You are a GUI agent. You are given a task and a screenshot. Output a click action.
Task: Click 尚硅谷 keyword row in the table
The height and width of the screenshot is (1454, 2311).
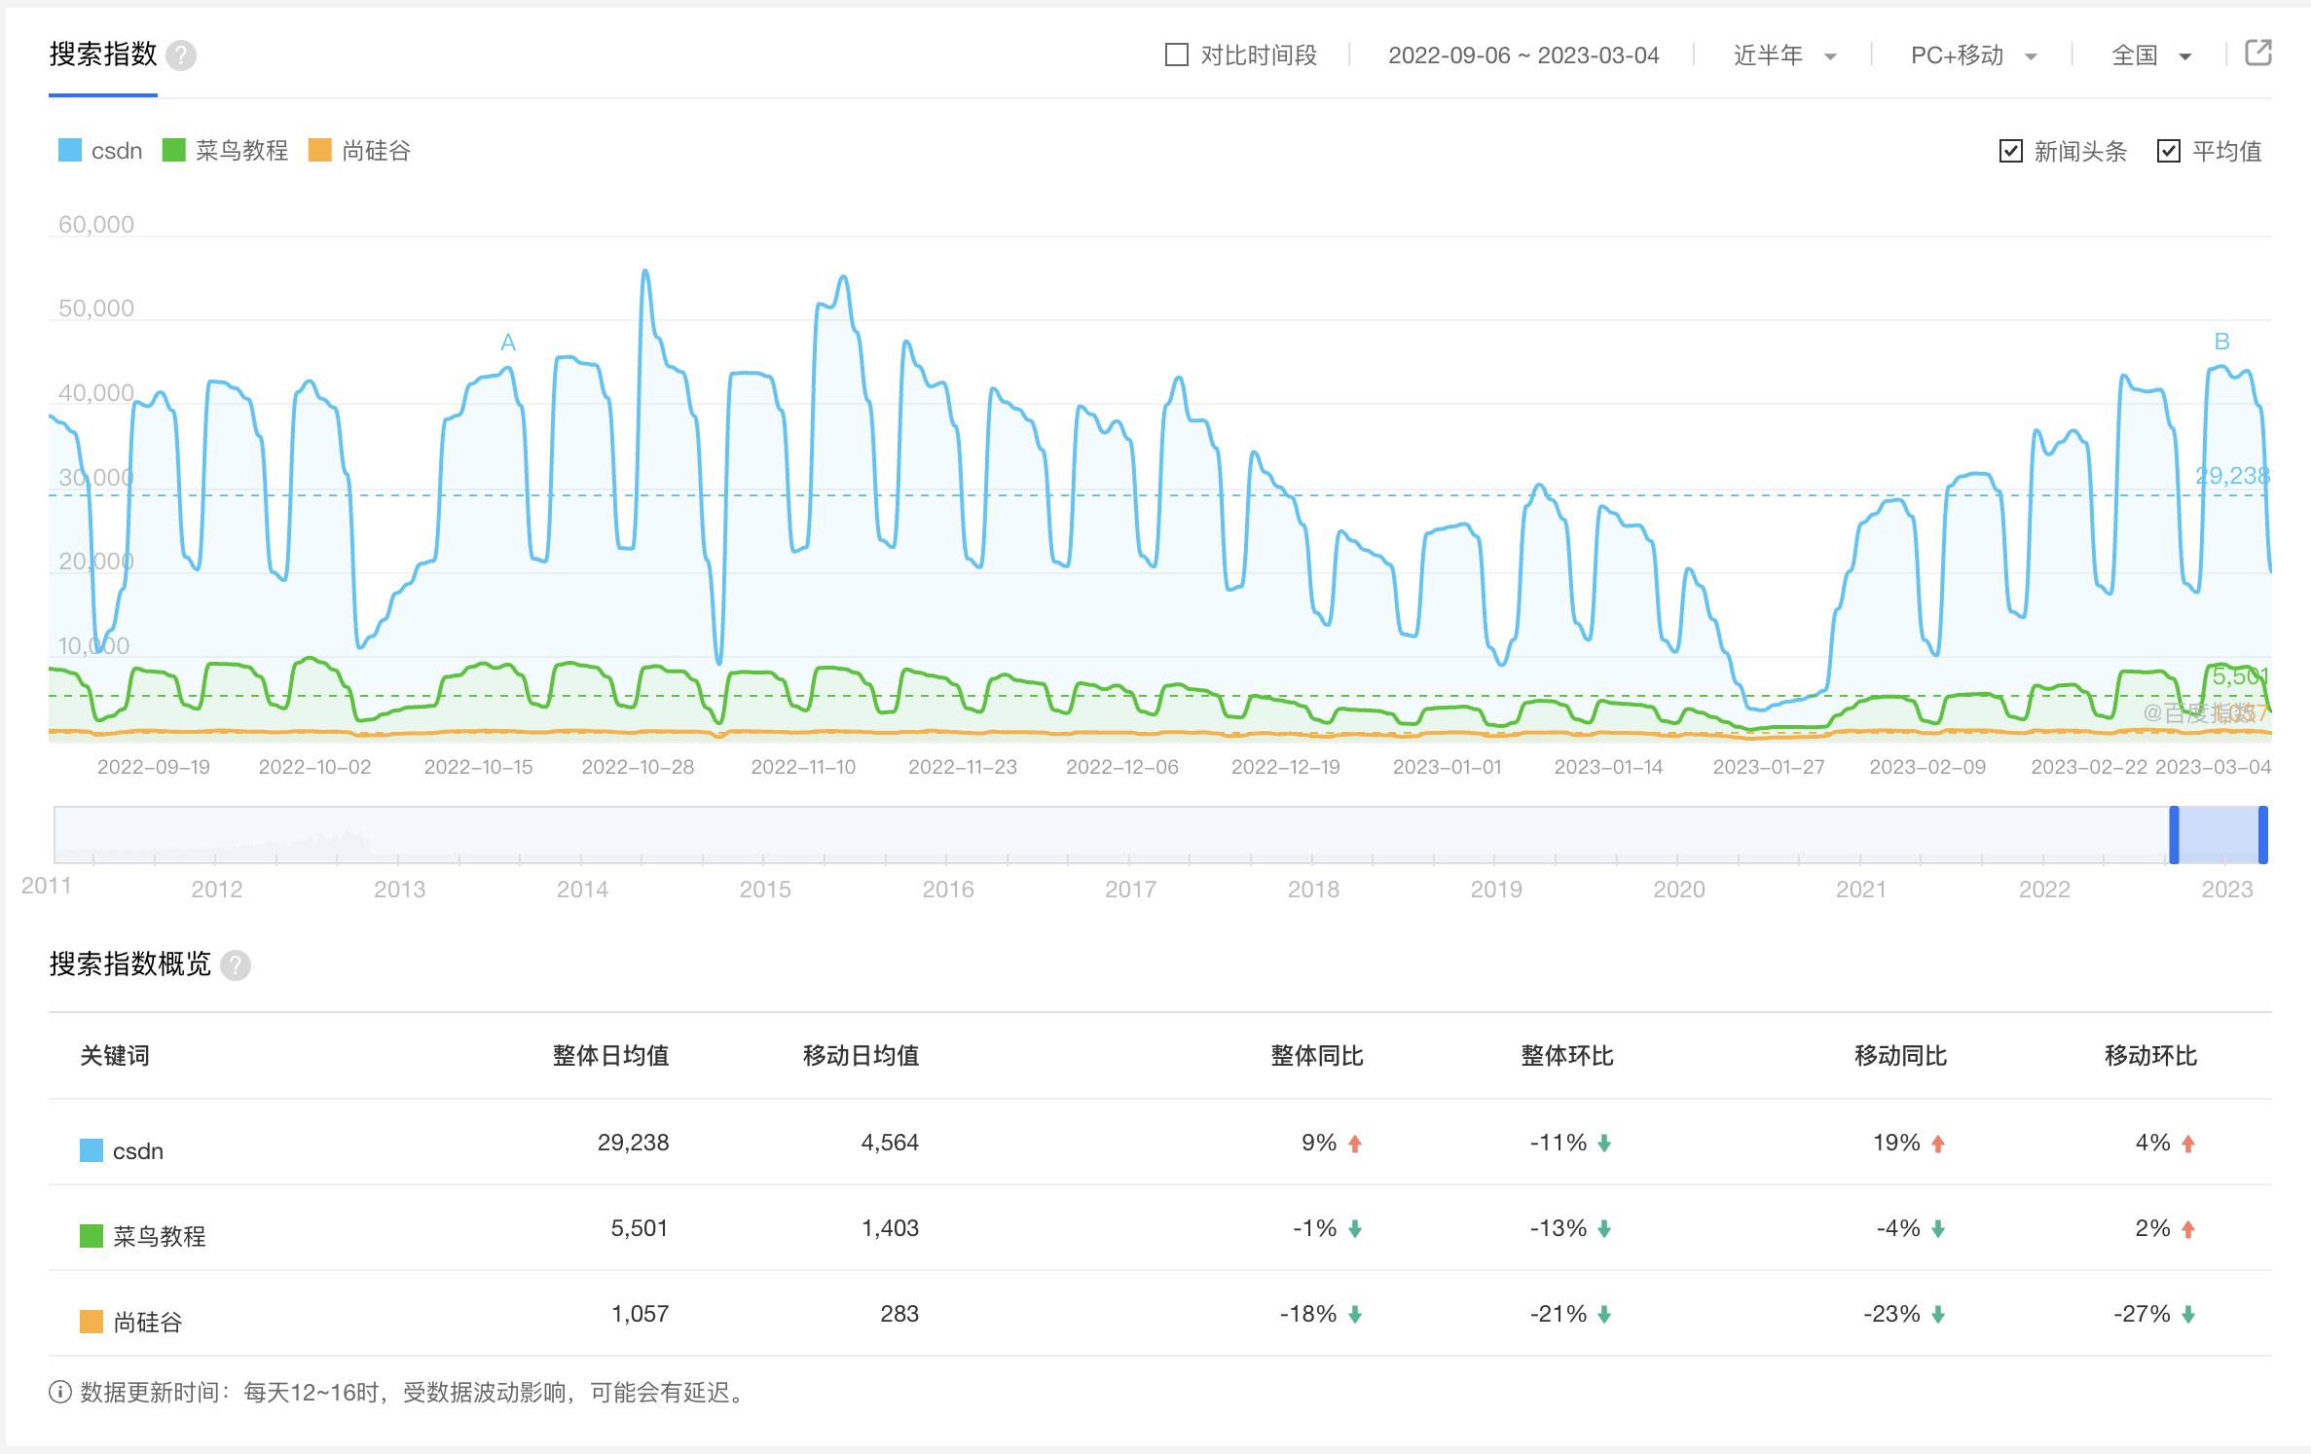click(147, 1323)
